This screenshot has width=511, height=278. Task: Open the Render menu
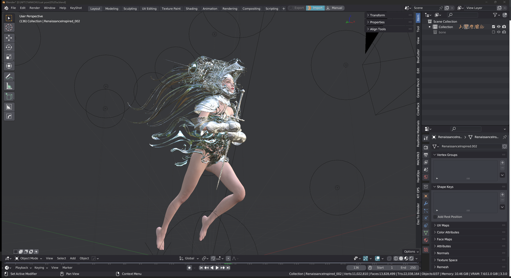(35, 8)
